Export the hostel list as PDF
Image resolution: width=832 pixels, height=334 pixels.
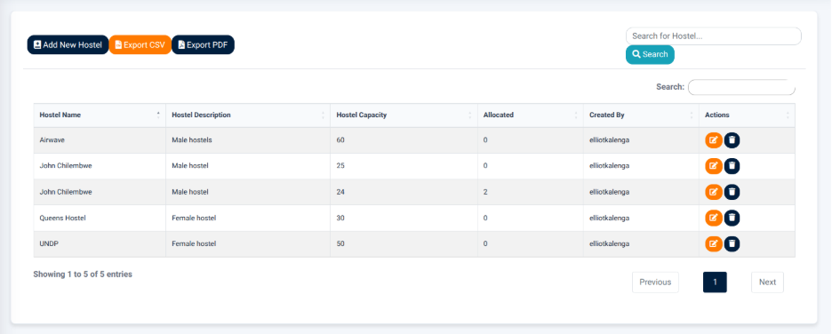point(203,45)
